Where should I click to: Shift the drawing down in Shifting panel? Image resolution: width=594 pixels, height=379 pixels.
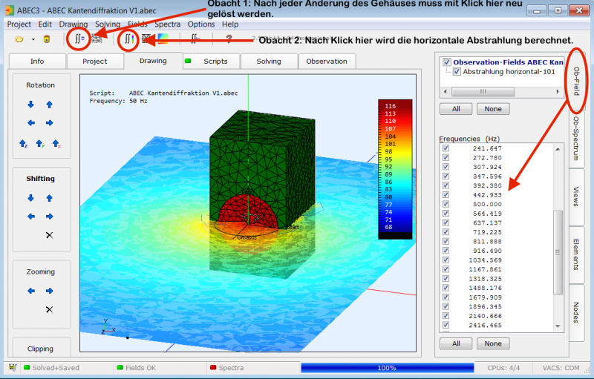30,198
